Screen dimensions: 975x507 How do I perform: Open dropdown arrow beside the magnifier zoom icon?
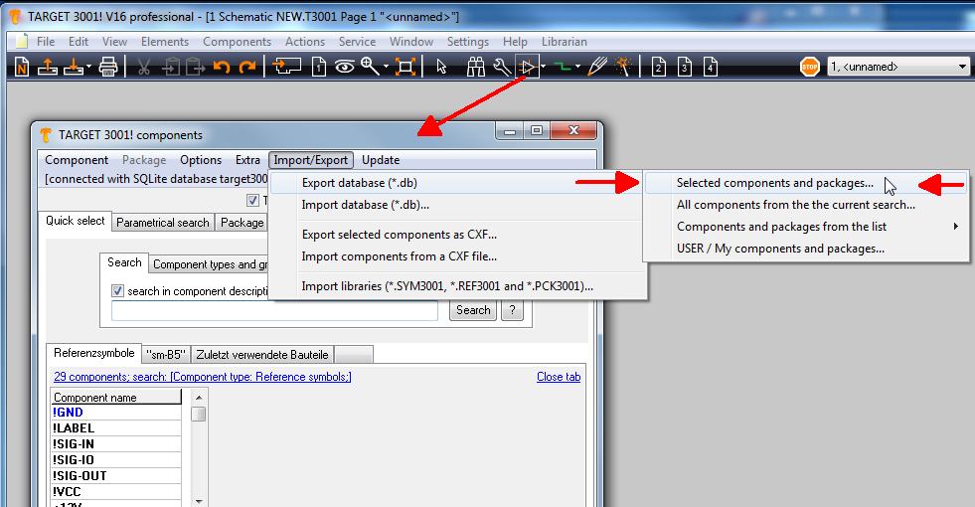385,67
